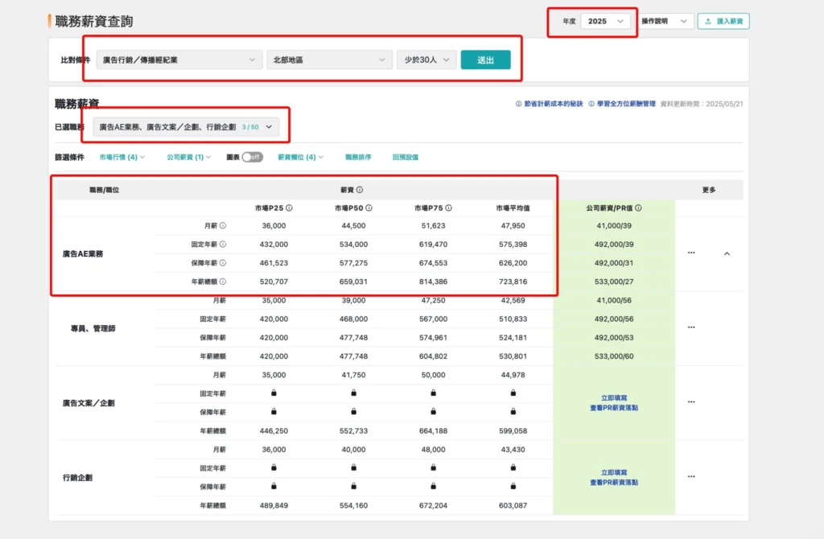Click lock icon for 廣告文案/企劃 固定年薪 P50
The height and width of the screenshot is (539, 824).
(x=354, y=393)
